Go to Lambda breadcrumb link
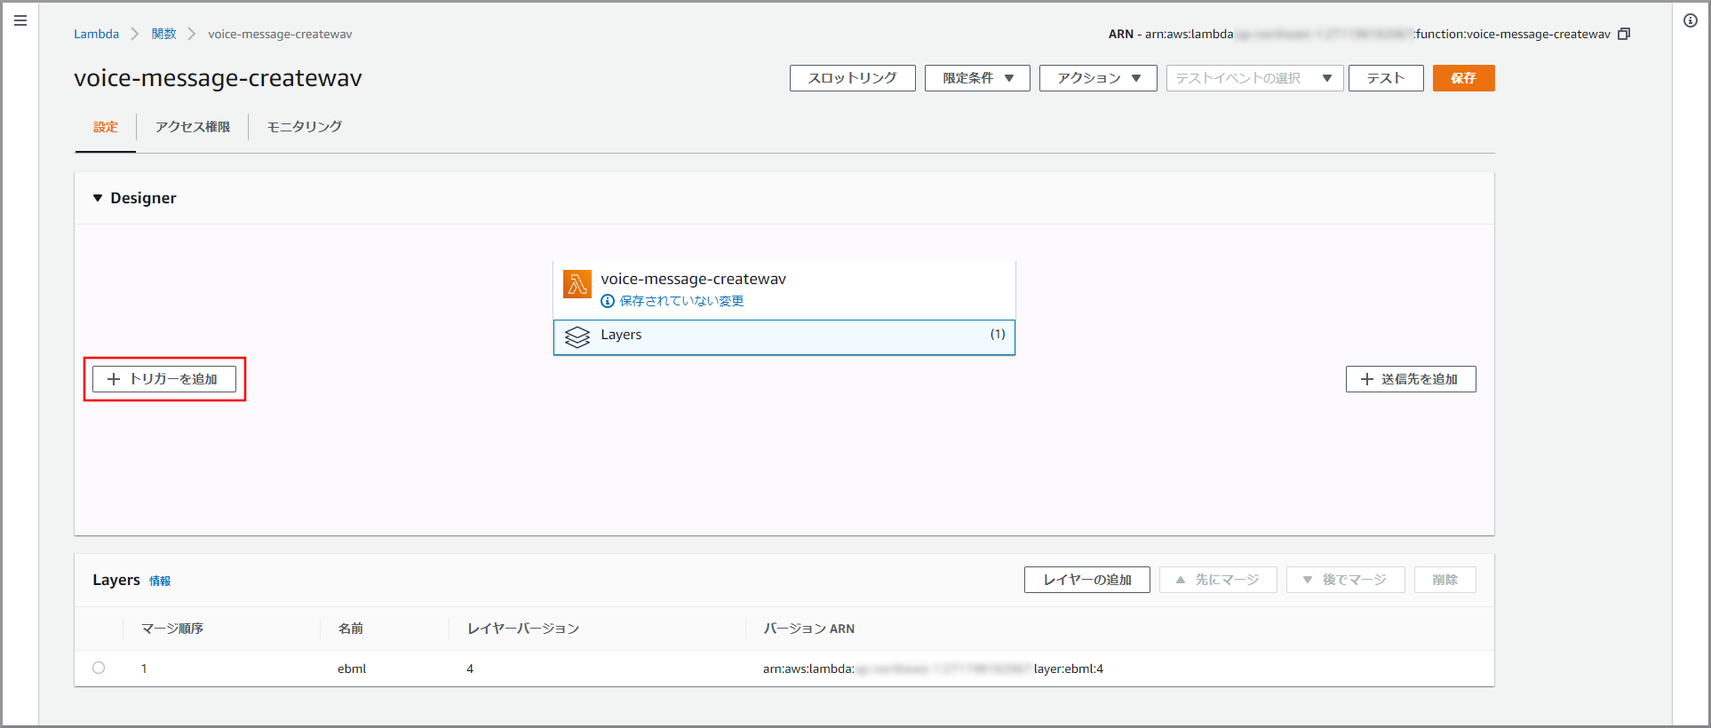Screen dimensions: 1711x728 (96, 34)
